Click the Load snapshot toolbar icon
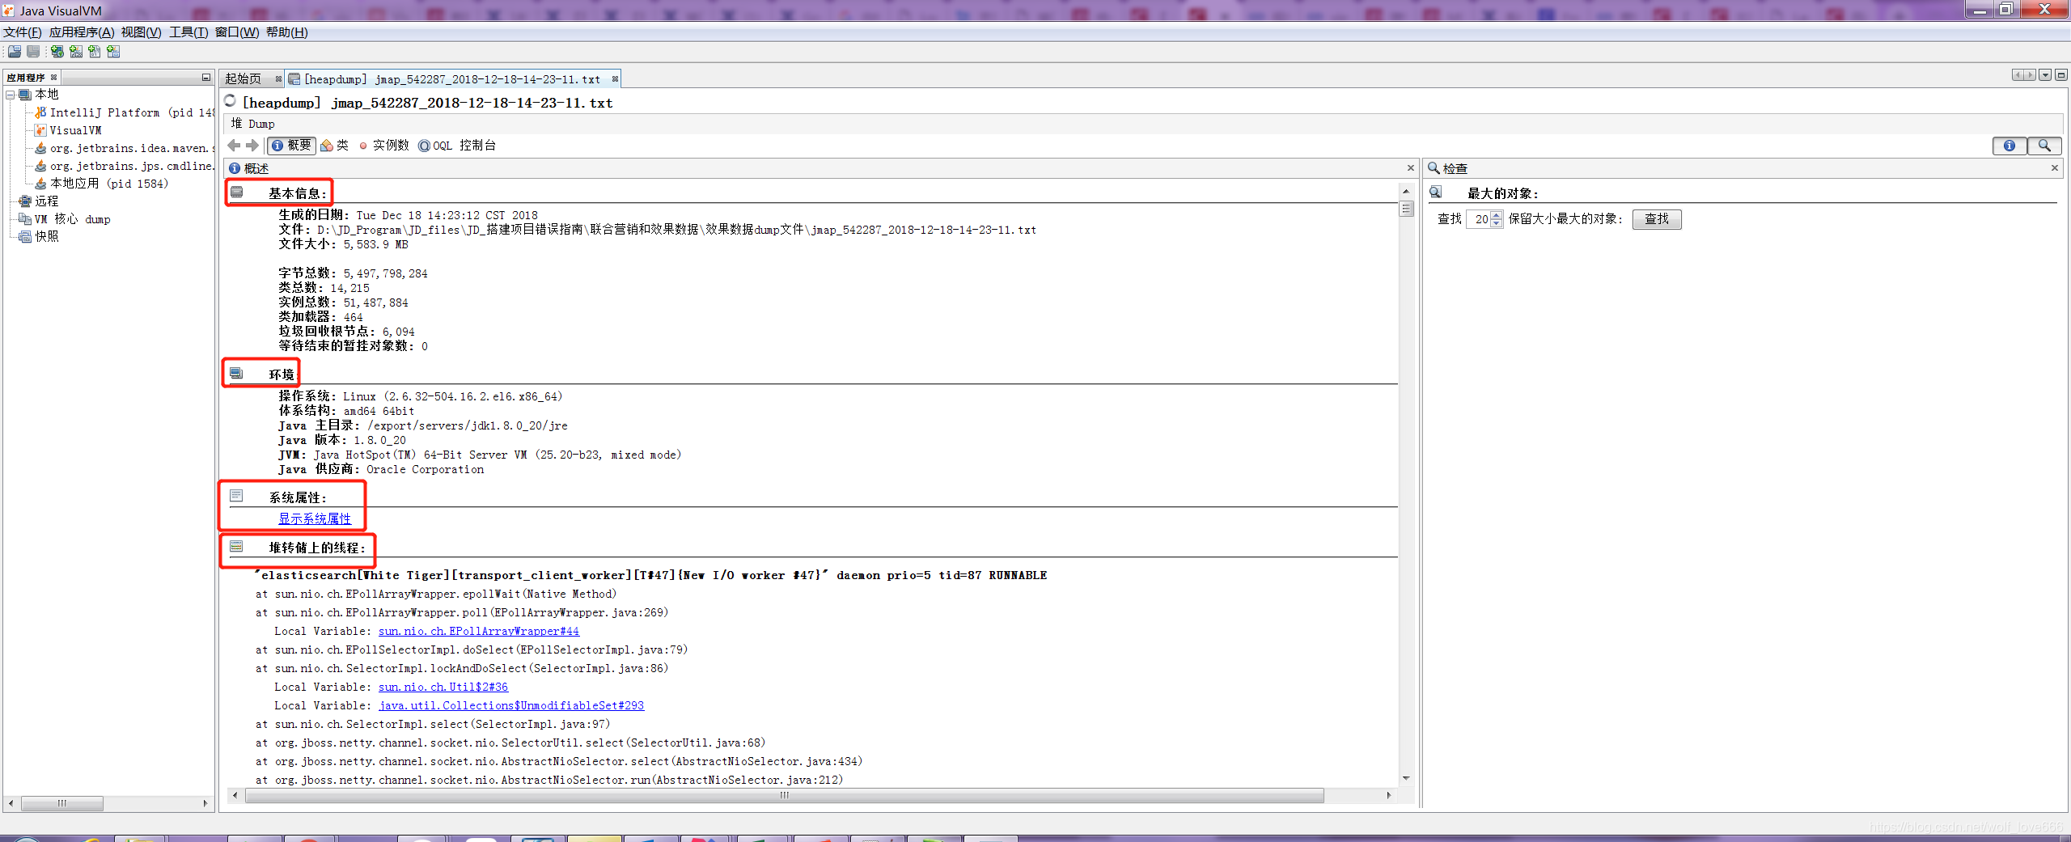Screen dimensions: 2071x842 coord(15,52)
